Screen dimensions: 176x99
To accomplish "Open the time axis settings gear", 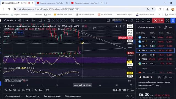I will 131,85.
